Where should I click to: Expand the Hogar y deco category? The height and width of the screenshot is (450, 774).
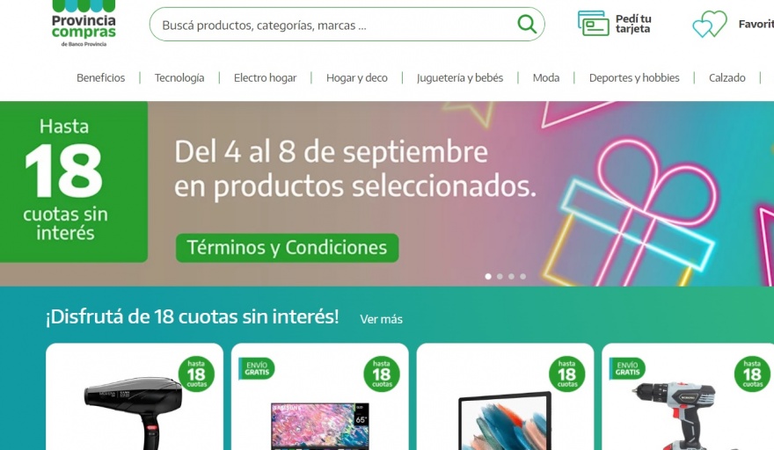[x=356, y=78]
